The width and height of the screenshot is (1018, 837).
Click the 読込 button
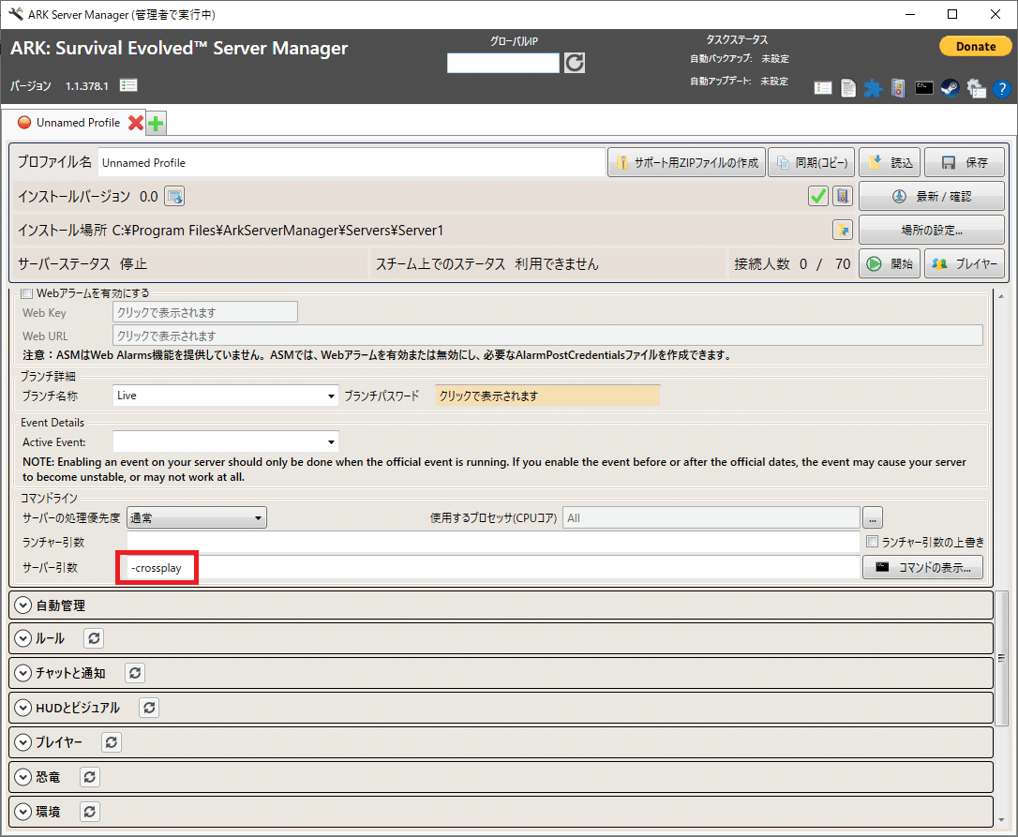click(x=891, y=162)
